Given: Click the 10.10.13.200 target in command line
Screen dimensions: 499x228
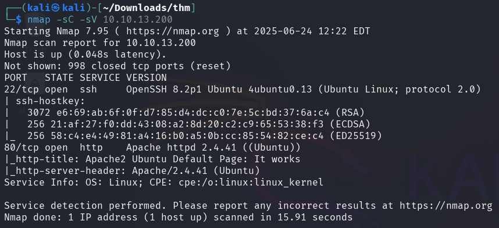Looking at the screenshot, I should click(138, 20).
